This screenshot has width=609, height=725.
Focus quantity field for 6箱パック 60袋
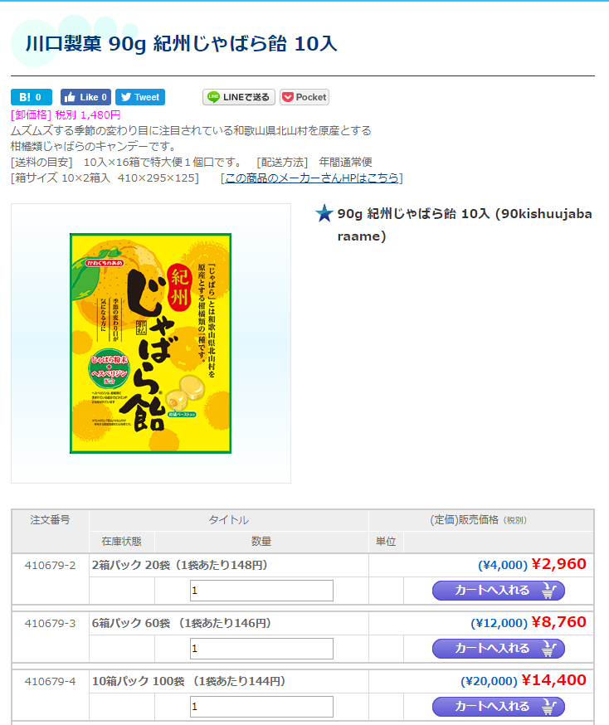coord(261,648)
